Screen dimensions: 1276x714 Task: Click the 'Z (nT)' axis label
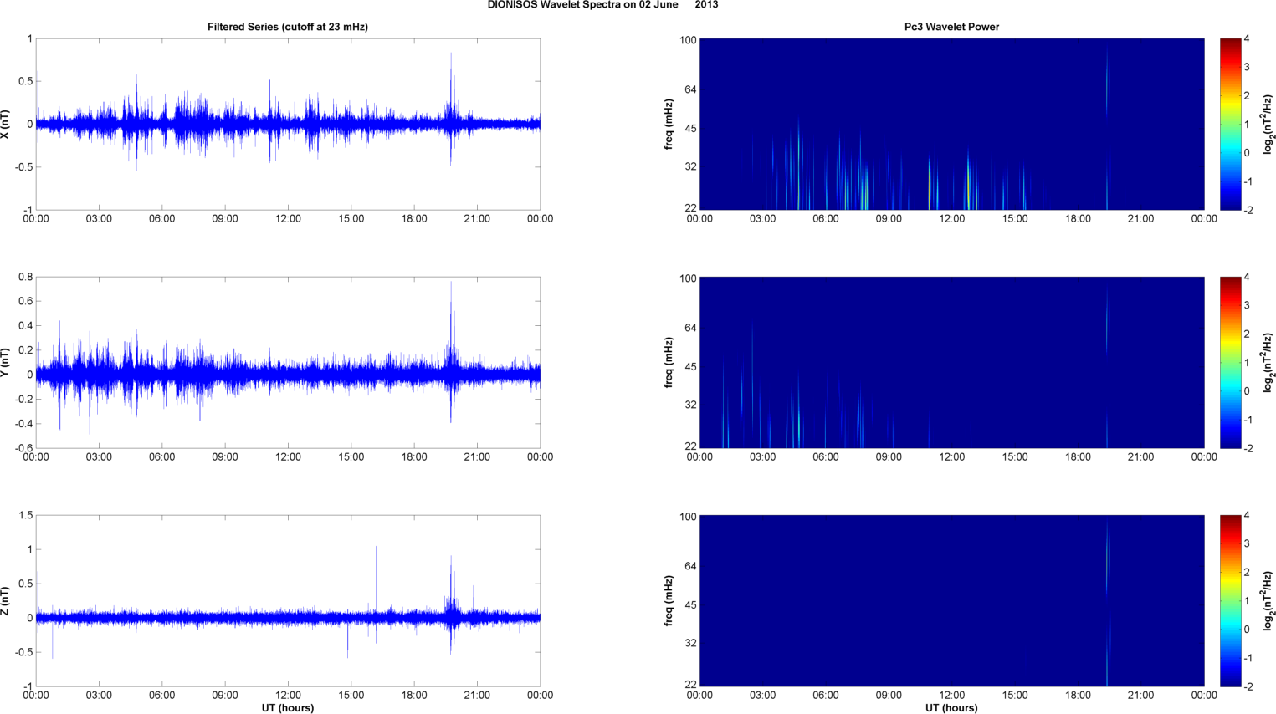point(6,600)
